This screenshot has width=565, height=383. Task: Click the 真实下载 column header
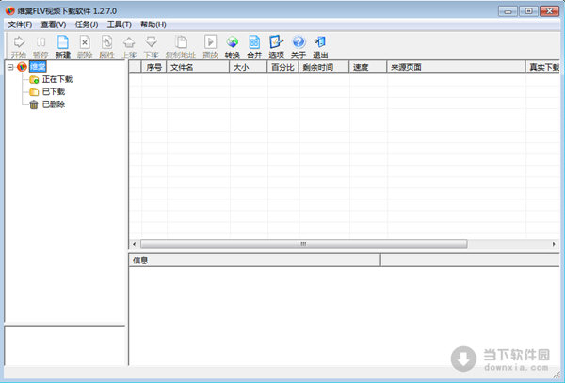542,67
